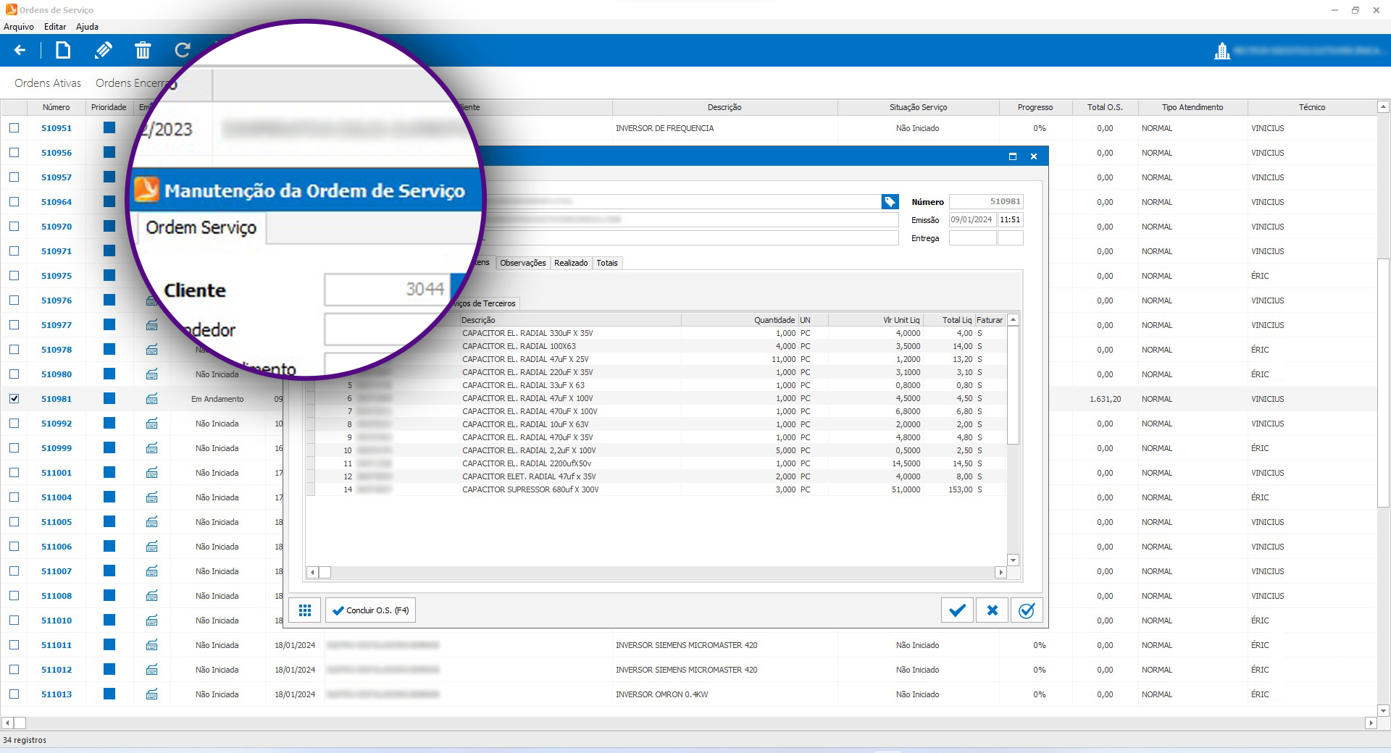1391x753 pixels.
Task: Click the printer icon in row 510977
Action: point(152,325)
